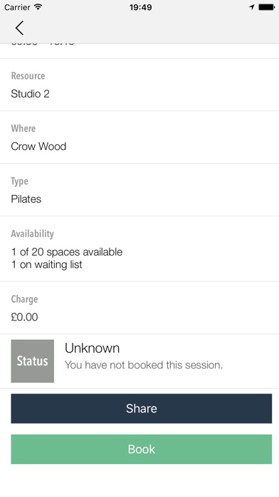Tap the Wi-Fi status icon
This screenshot has width=279, height=497.
pyautogui.click(x=38, y=7)
